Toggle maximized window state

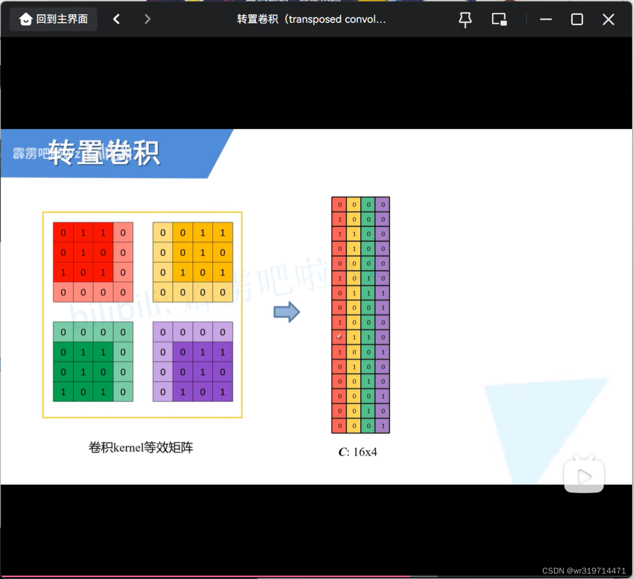tap(577, 20)
